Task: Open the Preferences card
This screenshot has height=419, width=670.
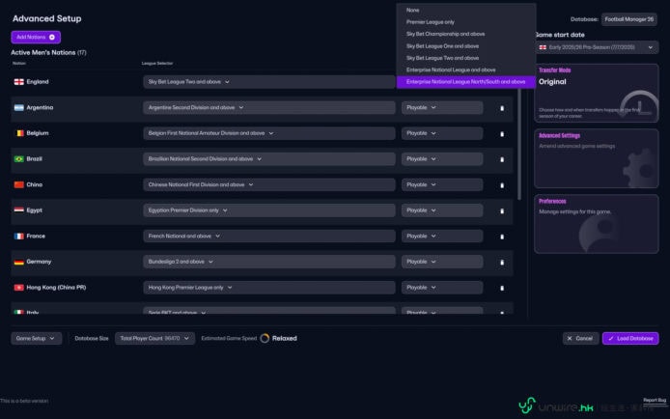Action: coord(596,224)
